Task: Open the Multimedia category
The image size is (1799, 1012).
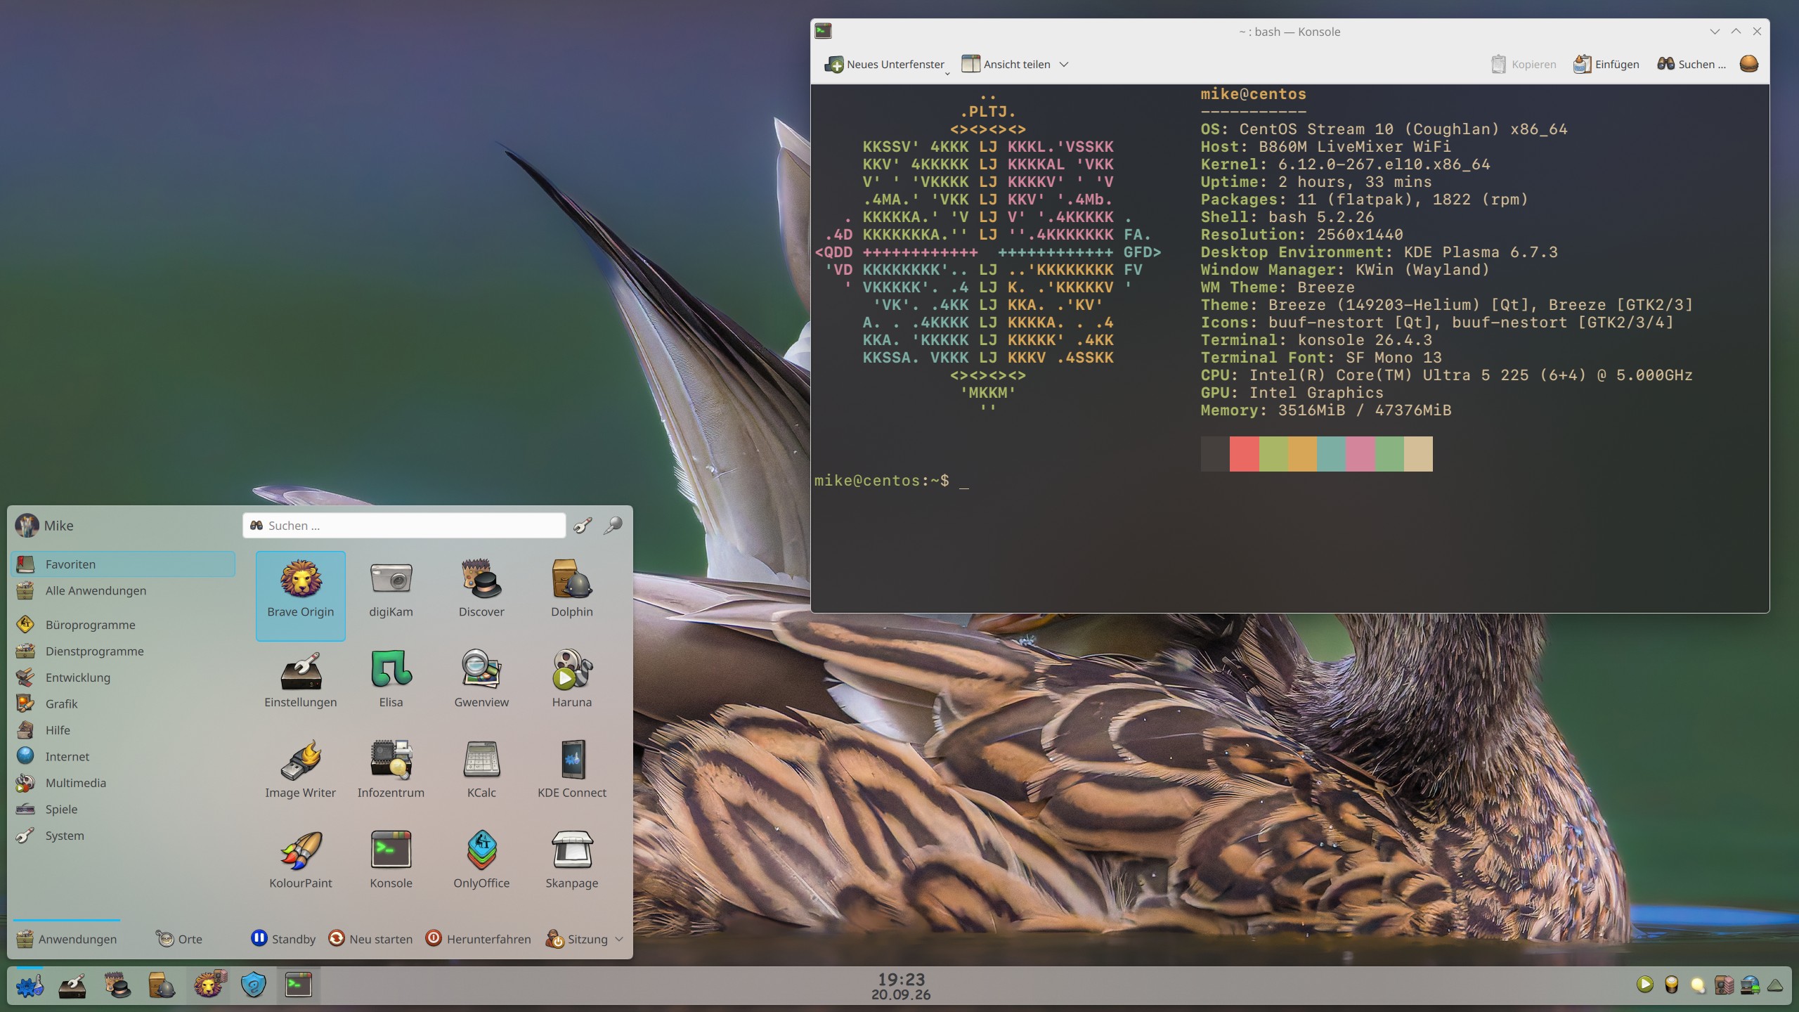Action: coord(123,783)
